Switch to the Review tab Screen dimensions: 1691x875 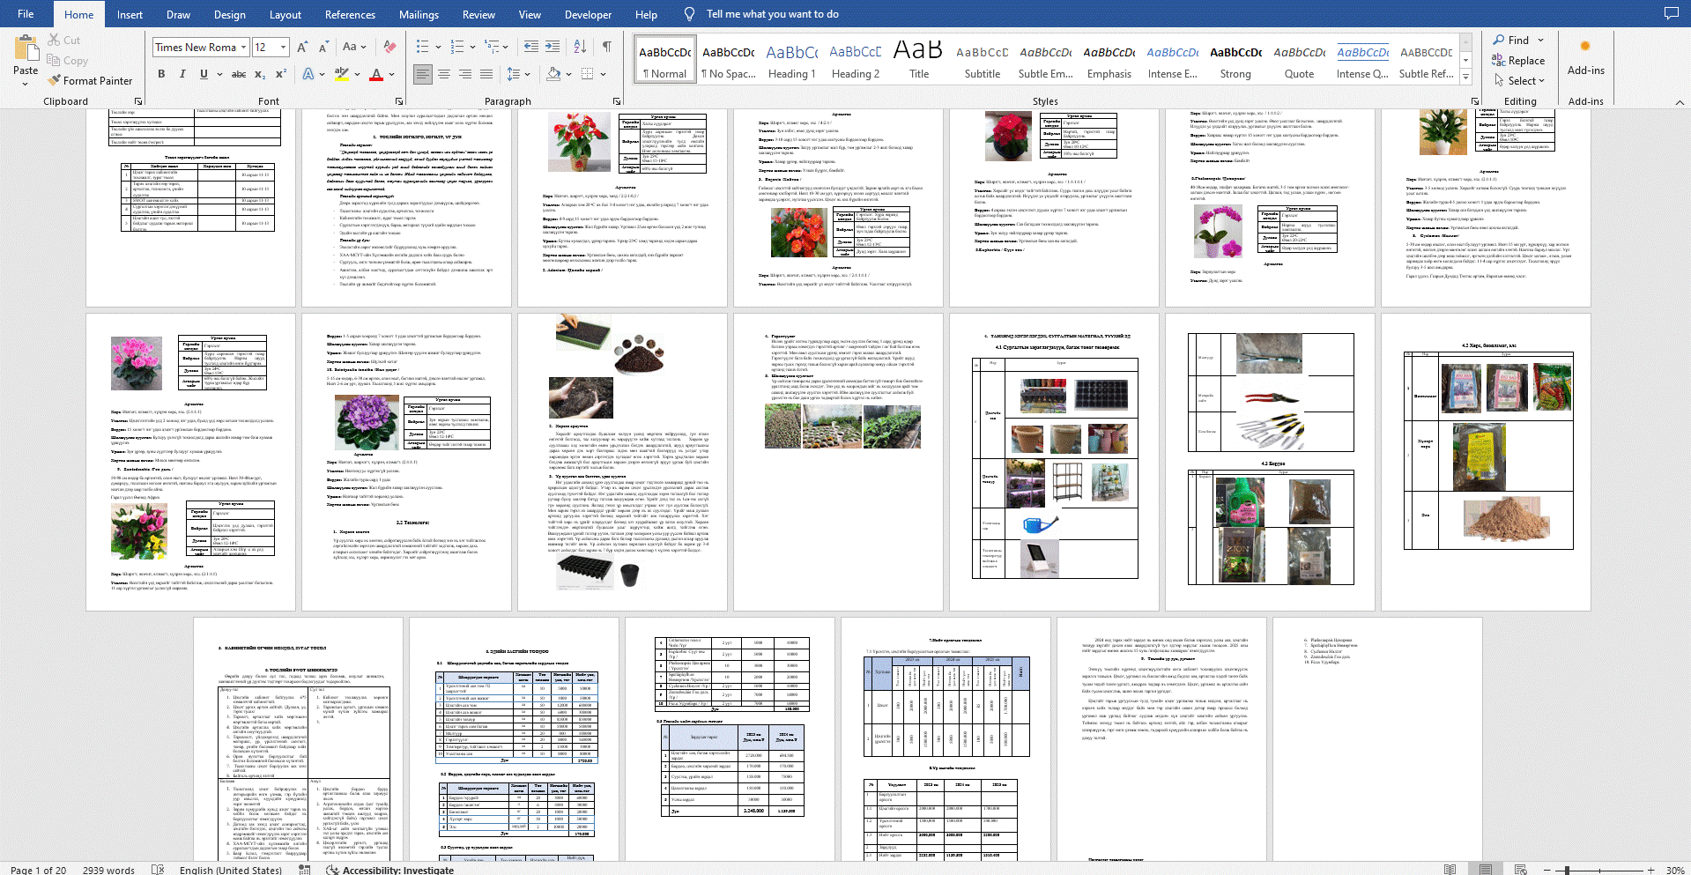[478, 14]
